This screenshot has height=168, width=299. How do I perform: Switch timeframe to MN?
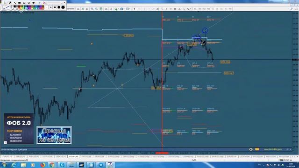coord(230,9)
